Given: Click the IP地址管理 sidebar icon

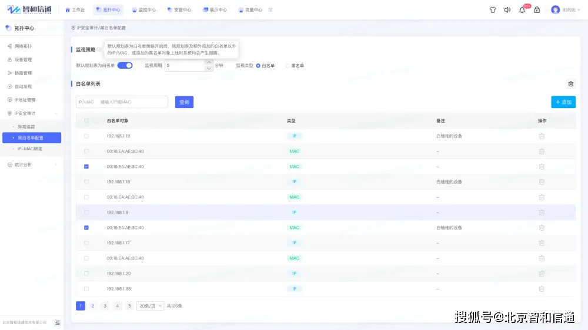Looking at the screenshot, I should pos(10,100).
